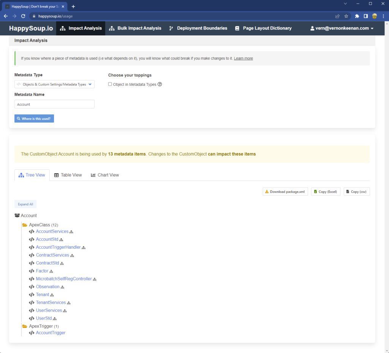Image resolution: width=389 pixels, height=353 pixels.
Task: Open ContractStd class link
Action: 47,263
